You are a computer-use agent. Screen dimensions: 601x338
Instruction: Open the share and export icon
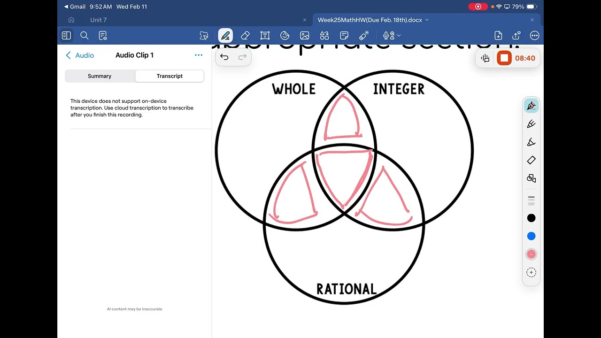point(516,36)
